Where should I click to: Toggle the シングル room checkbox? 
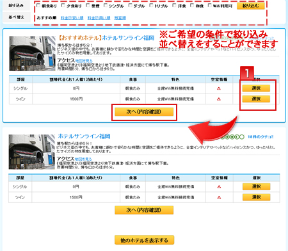pyautogui.click(x=106, y=5)
